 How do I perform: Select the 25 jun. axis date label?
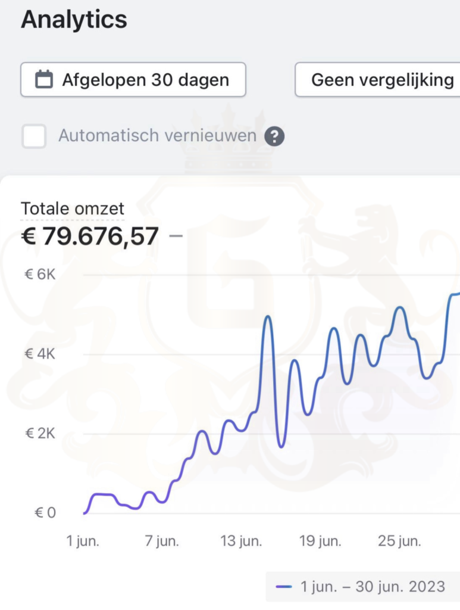pyautogui.click(x=399, y=541)
